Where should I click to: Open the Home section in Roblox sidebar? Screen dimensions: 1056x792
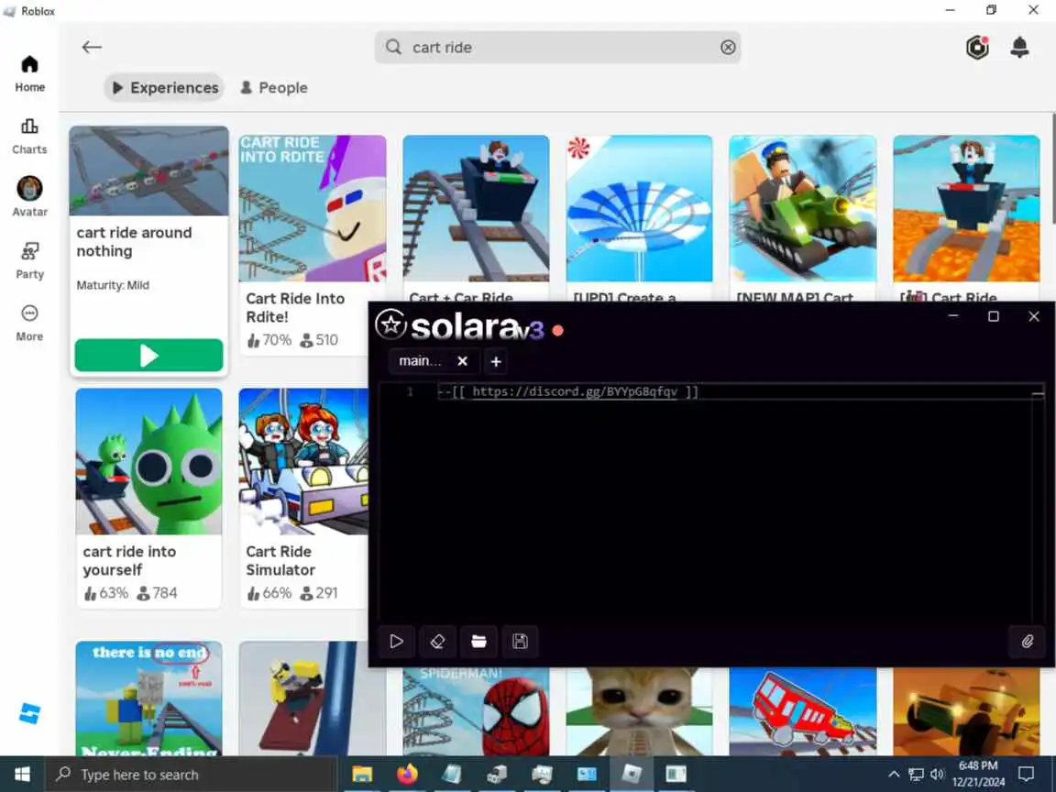click(x=29, y=73)
